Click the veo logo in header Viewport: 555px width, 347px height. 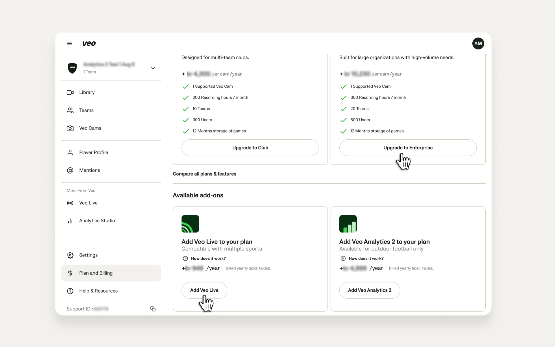point(89,43)
